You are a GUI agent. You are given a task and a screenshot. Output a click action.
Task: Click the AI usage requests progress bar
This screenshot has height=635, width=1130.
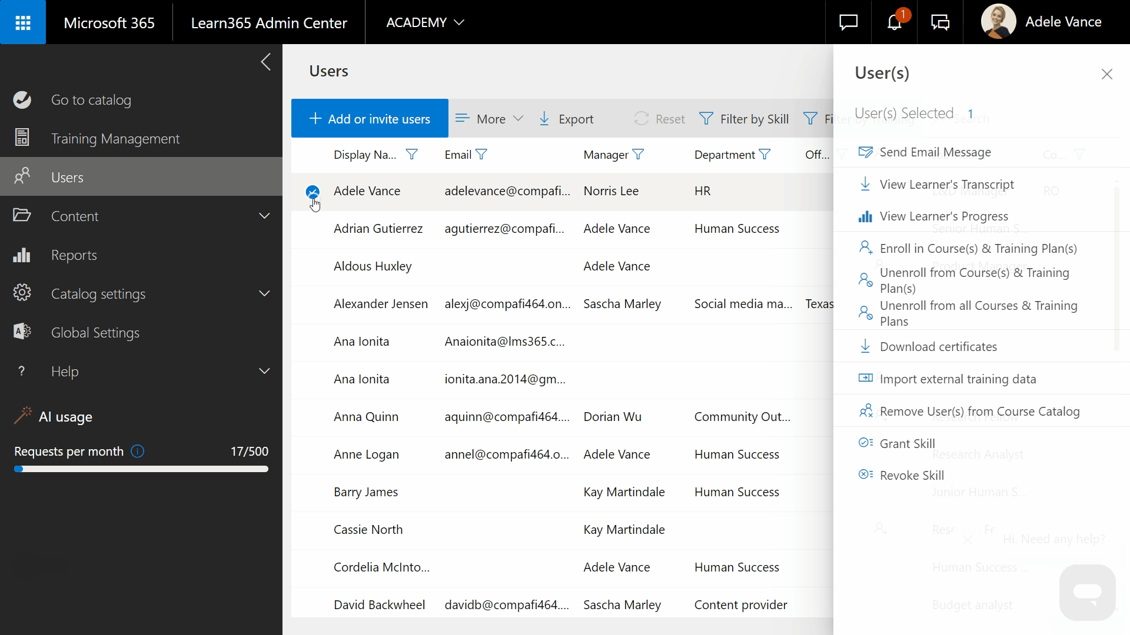click(x=141, y=469)
